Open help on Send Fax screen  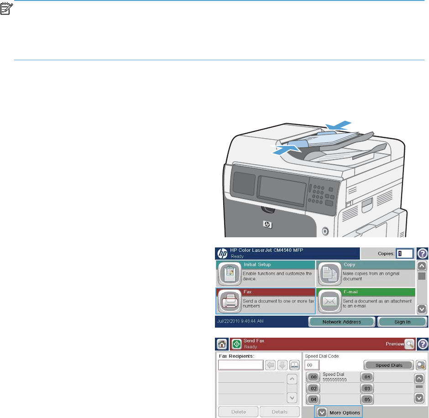tap(423, 344)
